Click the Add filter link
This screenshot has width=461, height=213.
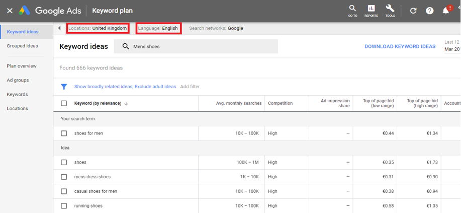pyautogui.click(x=190, y=87)
